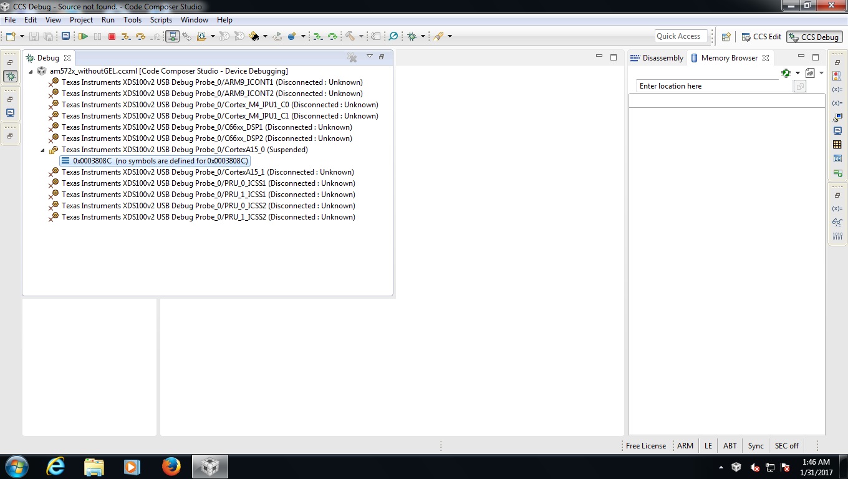The image size is (848, 479).
Task: Click Remove All Terminated Launches in Debug view
Action: 352,57
